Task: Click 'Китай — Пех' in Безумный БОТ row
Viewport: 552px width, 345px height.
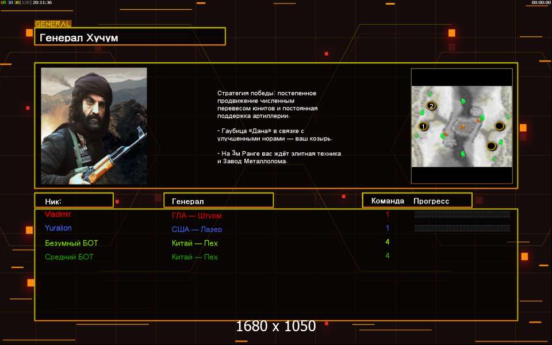Action: coord(195,243)
